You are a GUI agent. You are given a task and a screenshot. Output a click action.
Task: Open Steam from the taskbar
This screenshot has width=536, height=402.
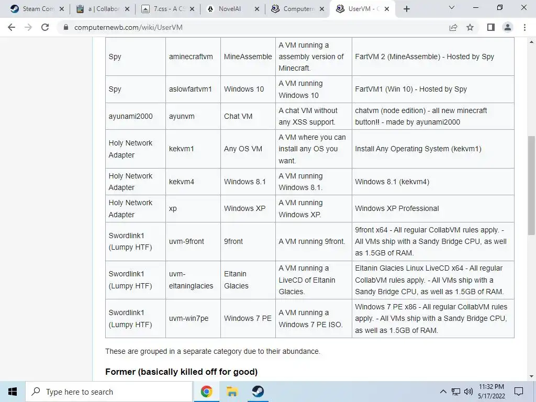[258, 392]
